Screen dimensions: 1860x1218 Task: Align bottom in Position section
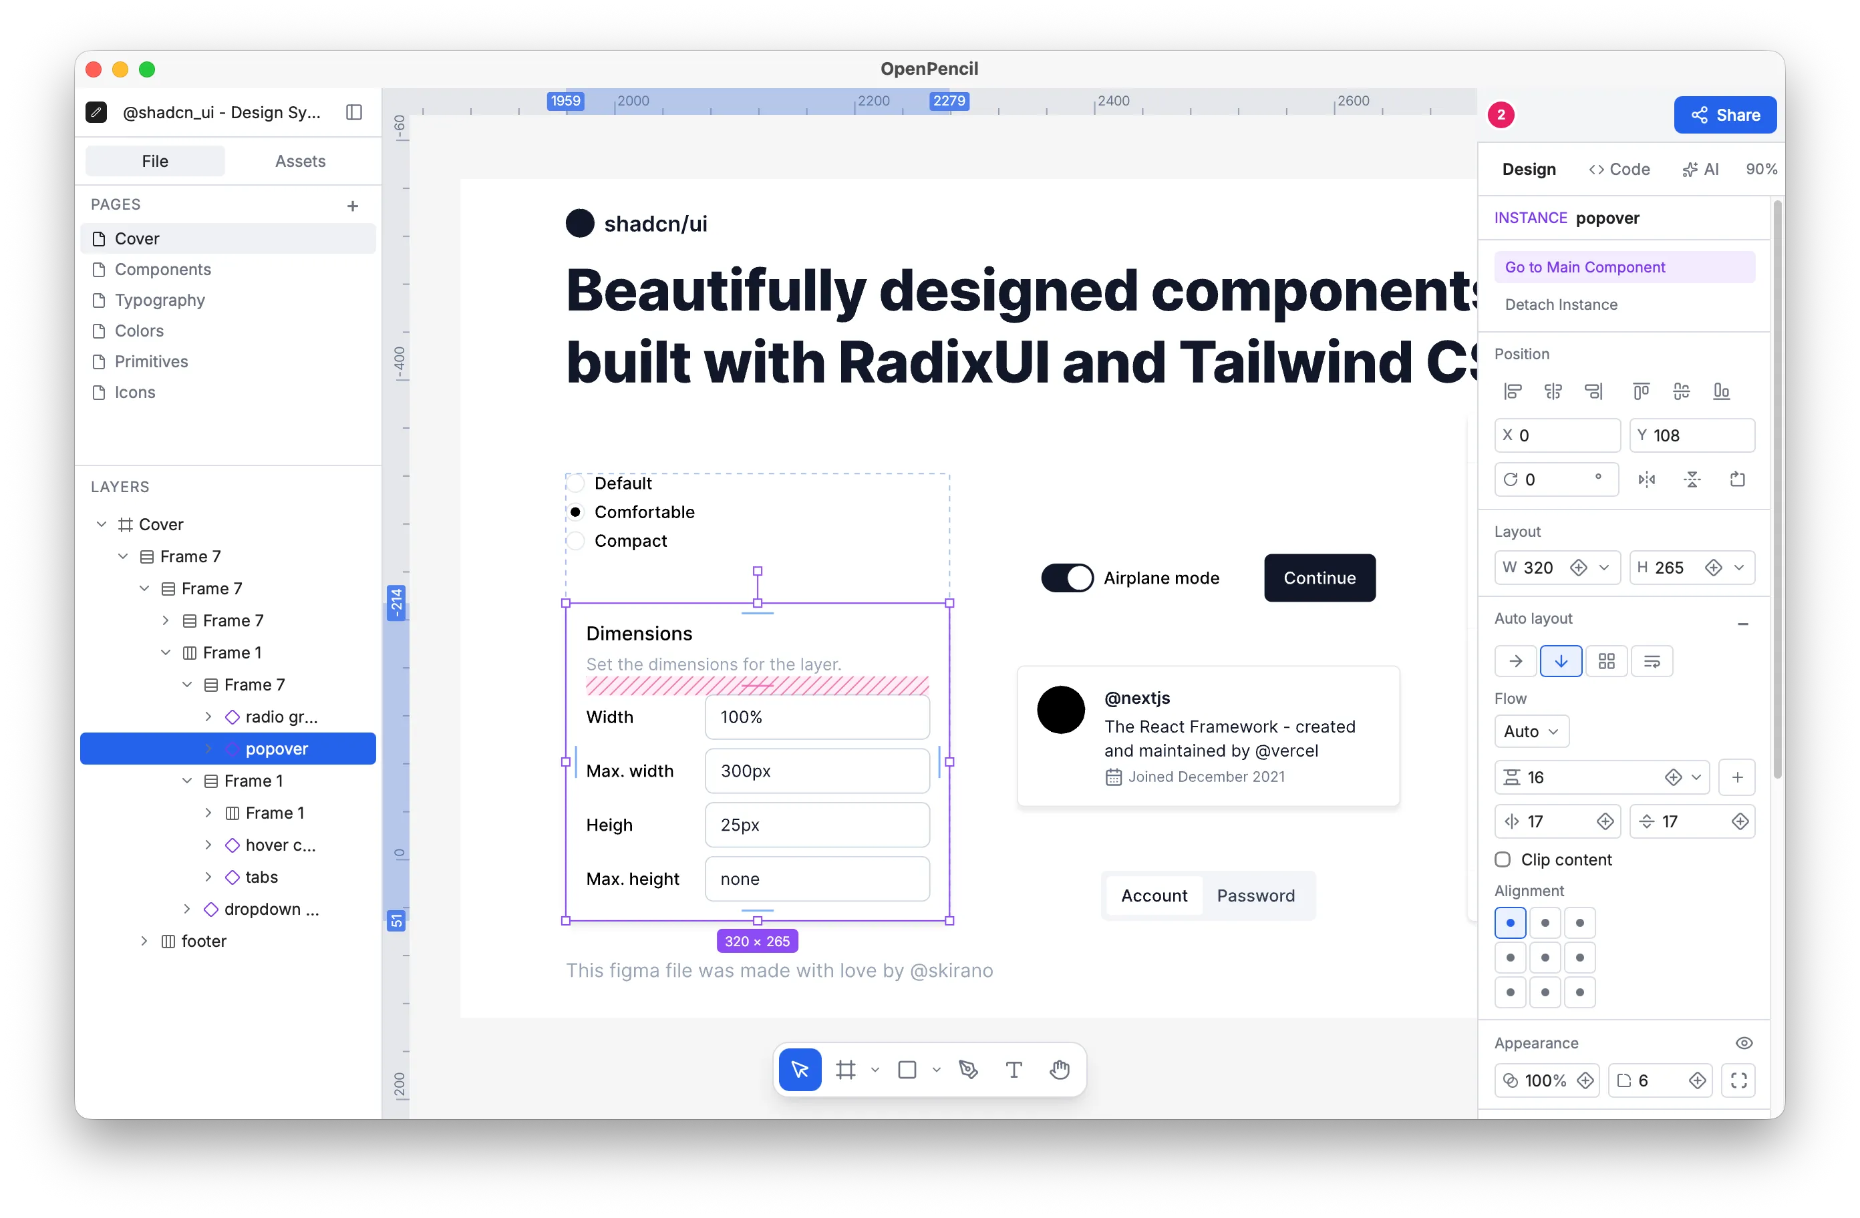1722,391
